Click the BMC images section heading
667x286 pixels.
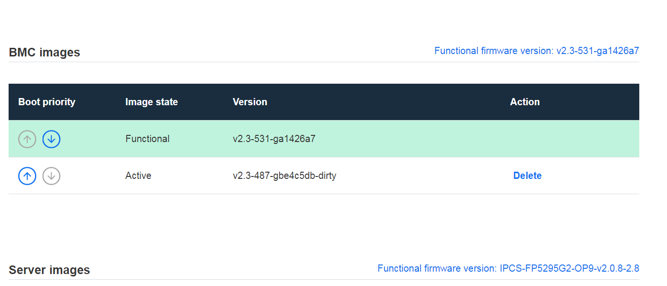44,52
